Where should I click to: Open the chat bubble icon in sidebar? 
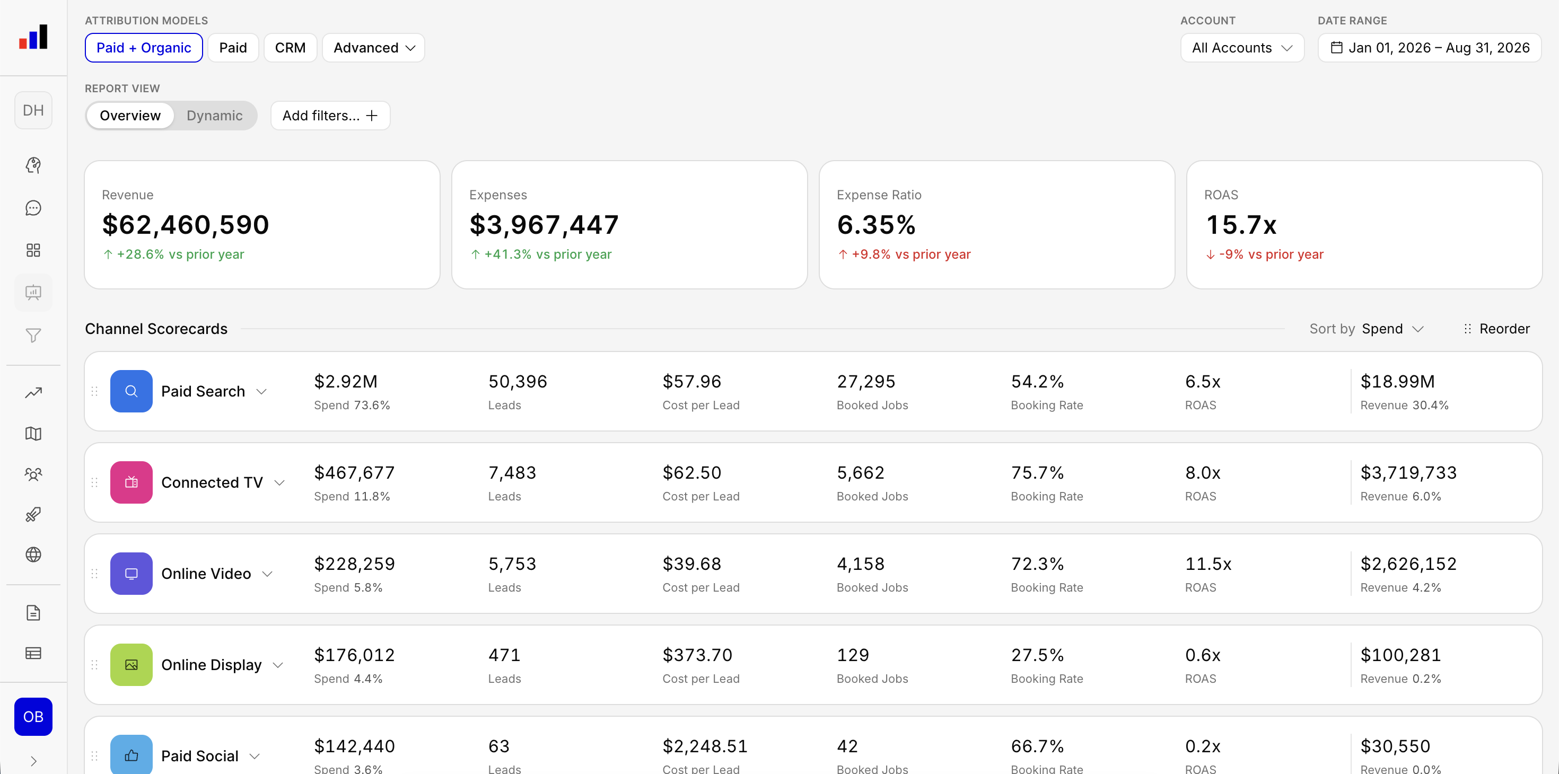(x=33, y=208)
